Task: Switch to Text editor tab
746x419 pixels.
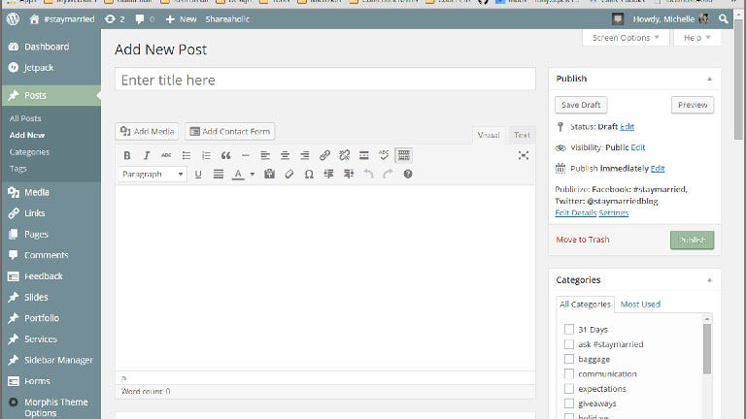Action: click(x=522, y=135)
